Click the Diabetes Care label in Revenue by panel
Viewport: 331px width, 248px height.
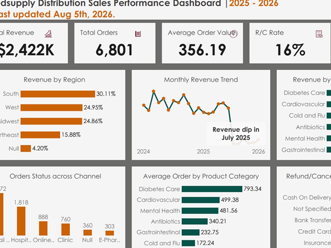click(x=304, y=93)
